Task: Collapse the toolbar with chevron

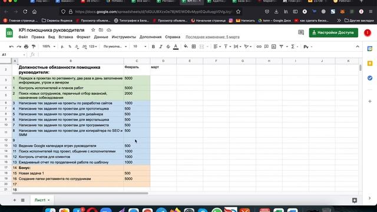Action: tap(358, 47)
